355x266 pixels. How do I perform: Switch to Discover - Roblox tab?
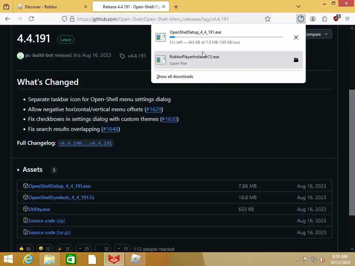click(x=53, y=7)
